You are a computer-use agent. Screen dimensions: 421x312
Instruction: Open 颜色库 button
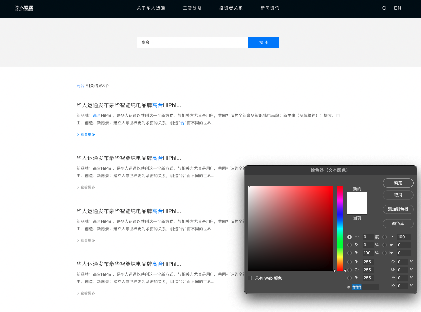[398, 224]
